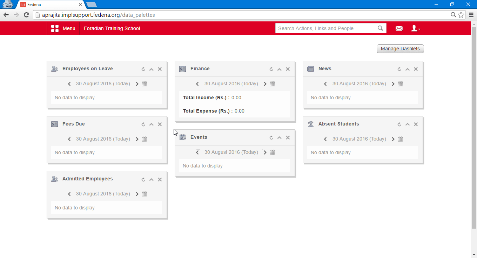Image resolution: width=477 pixels, height=258 pixels.
Task: Go to next day in Employees on Leave
Action: tap(137, 84)
